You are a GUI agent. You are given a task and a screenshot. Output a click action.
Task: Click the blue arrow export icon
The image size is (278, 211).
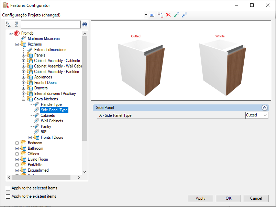(184, 15)
